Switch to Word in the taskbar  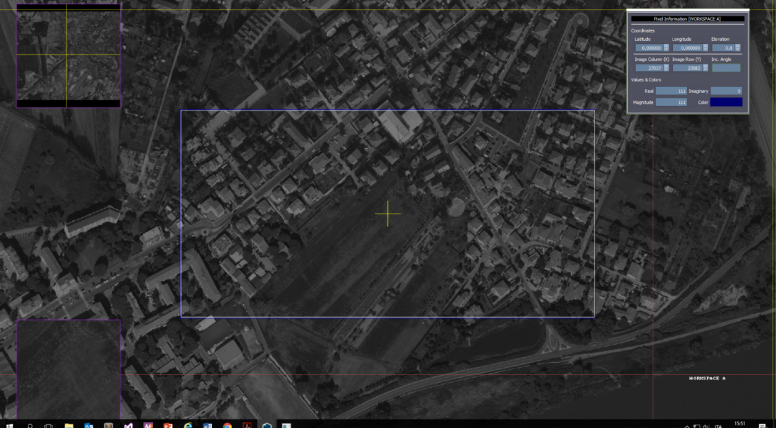208,424
